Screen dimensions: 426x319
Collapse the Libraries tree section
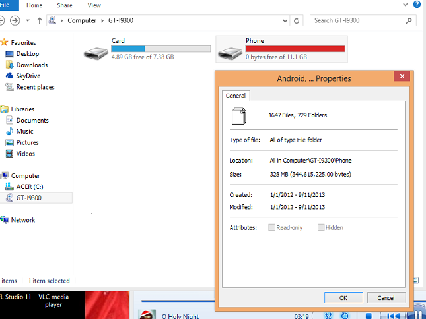click(3, 109)
